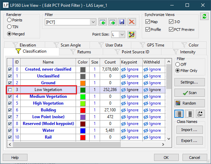This screenshot has height=164, width=211.
Task: Select the Points renderer option
Action: 15,20
